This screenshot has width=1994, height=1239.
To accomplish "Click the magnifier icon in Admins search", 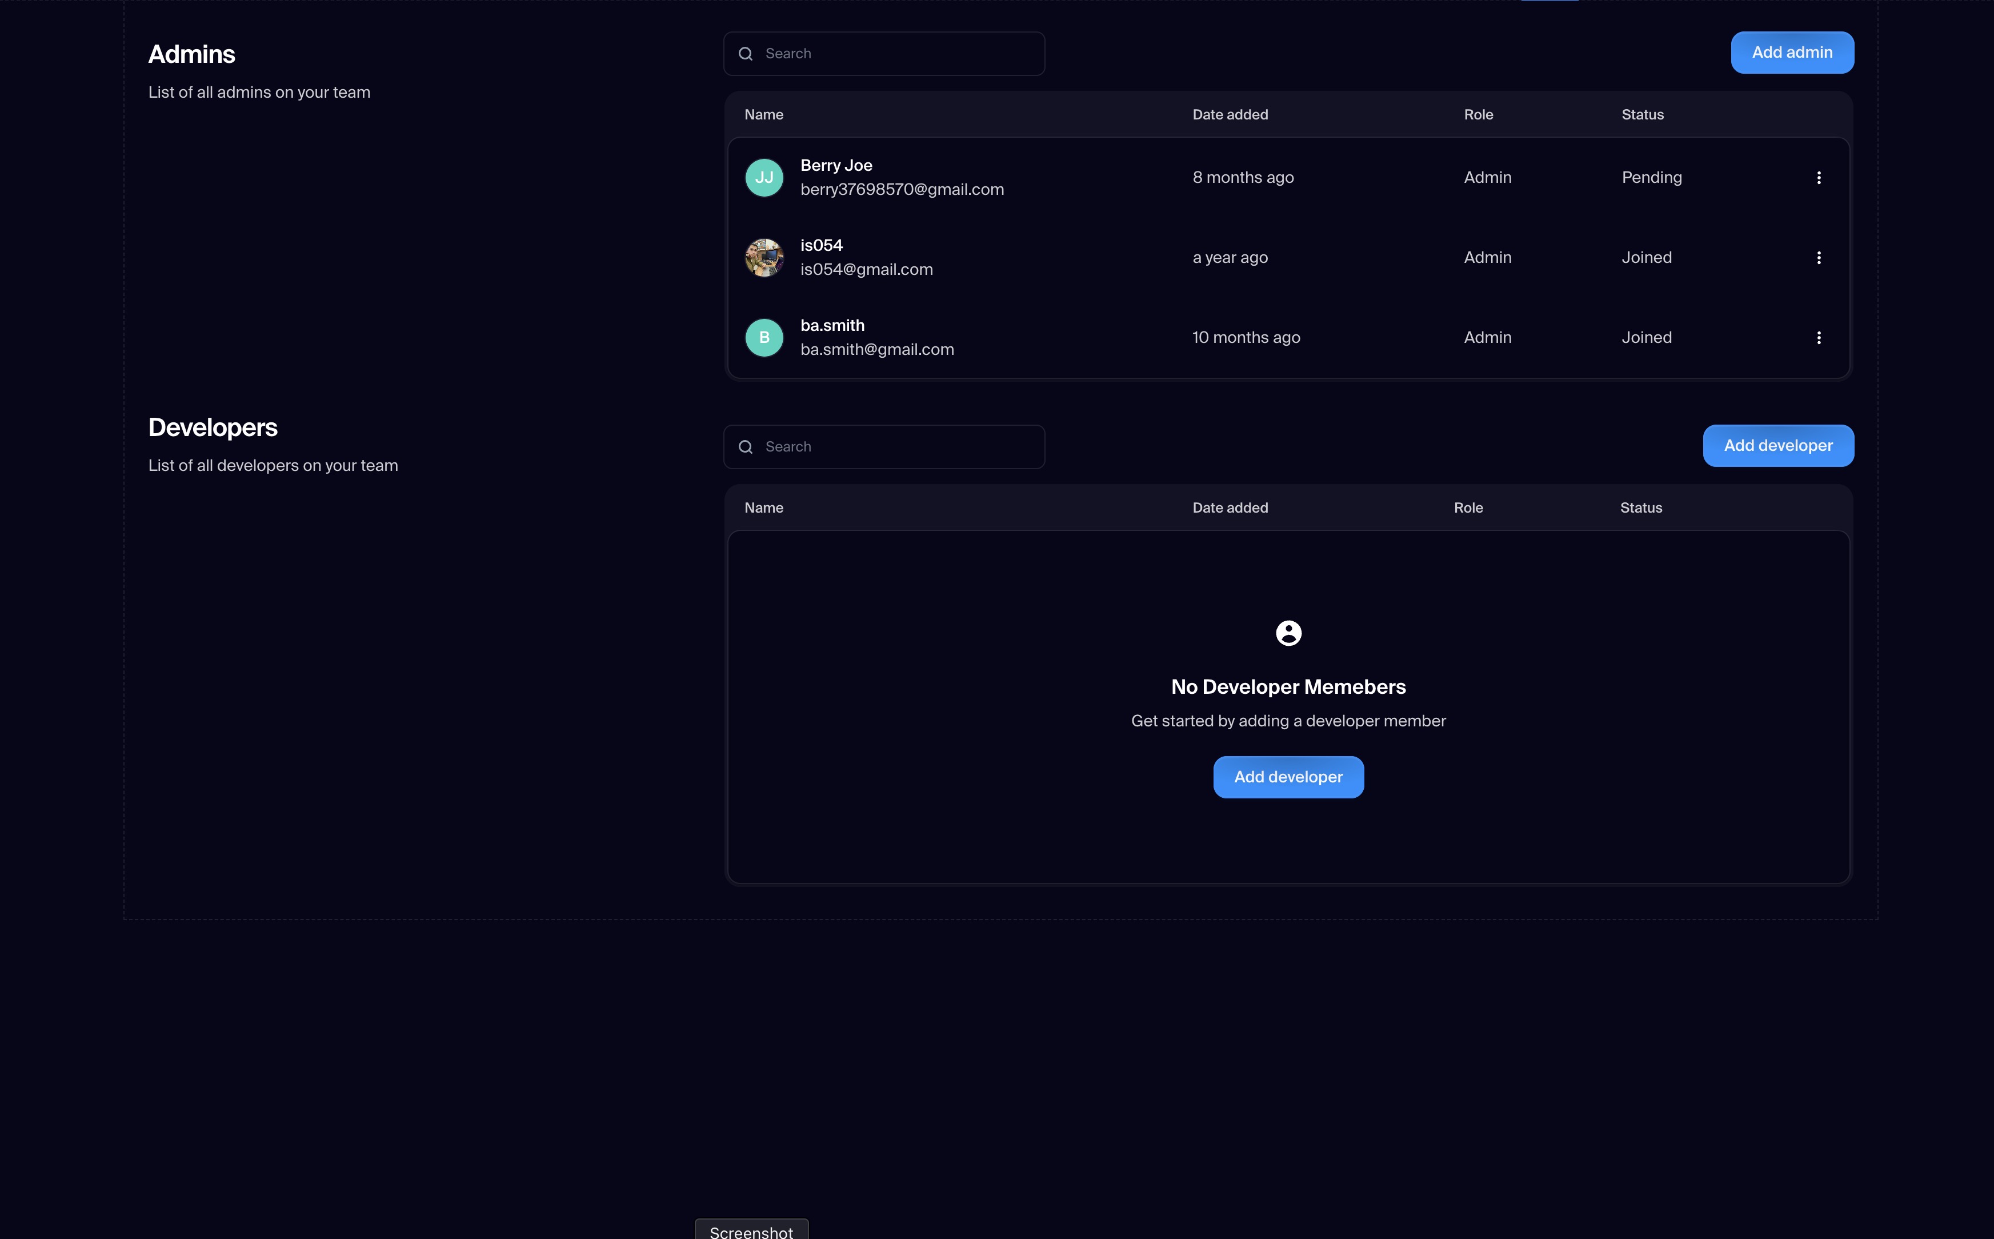I will coord(746,53).
